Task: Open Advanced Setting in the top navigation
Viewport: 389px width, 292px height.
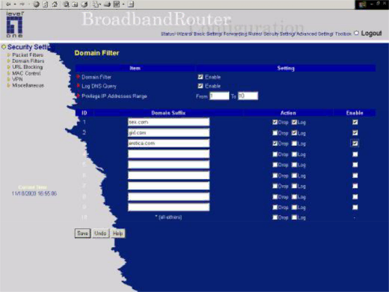Action: click(315, 34)
